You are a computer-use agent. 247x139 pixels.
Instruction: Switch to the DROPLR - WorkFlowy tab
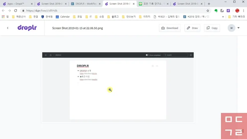click(x=86, y=4)
